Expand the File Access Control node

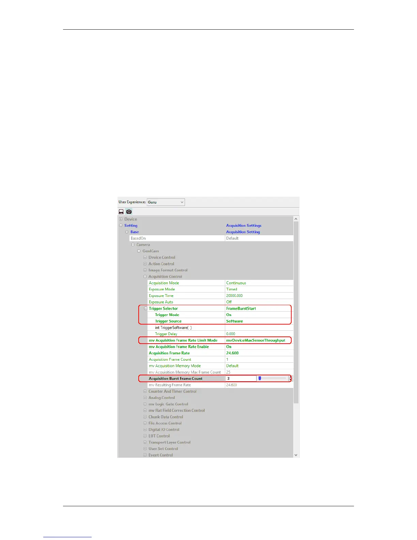145,423
